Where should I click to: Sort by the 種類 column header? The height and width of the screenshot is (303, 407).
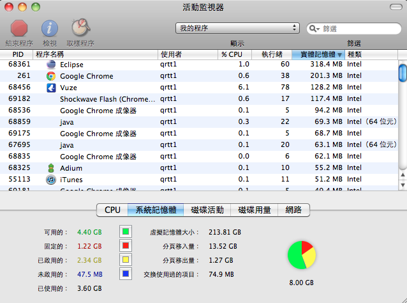pyautogui.click(x=371, y=54)
